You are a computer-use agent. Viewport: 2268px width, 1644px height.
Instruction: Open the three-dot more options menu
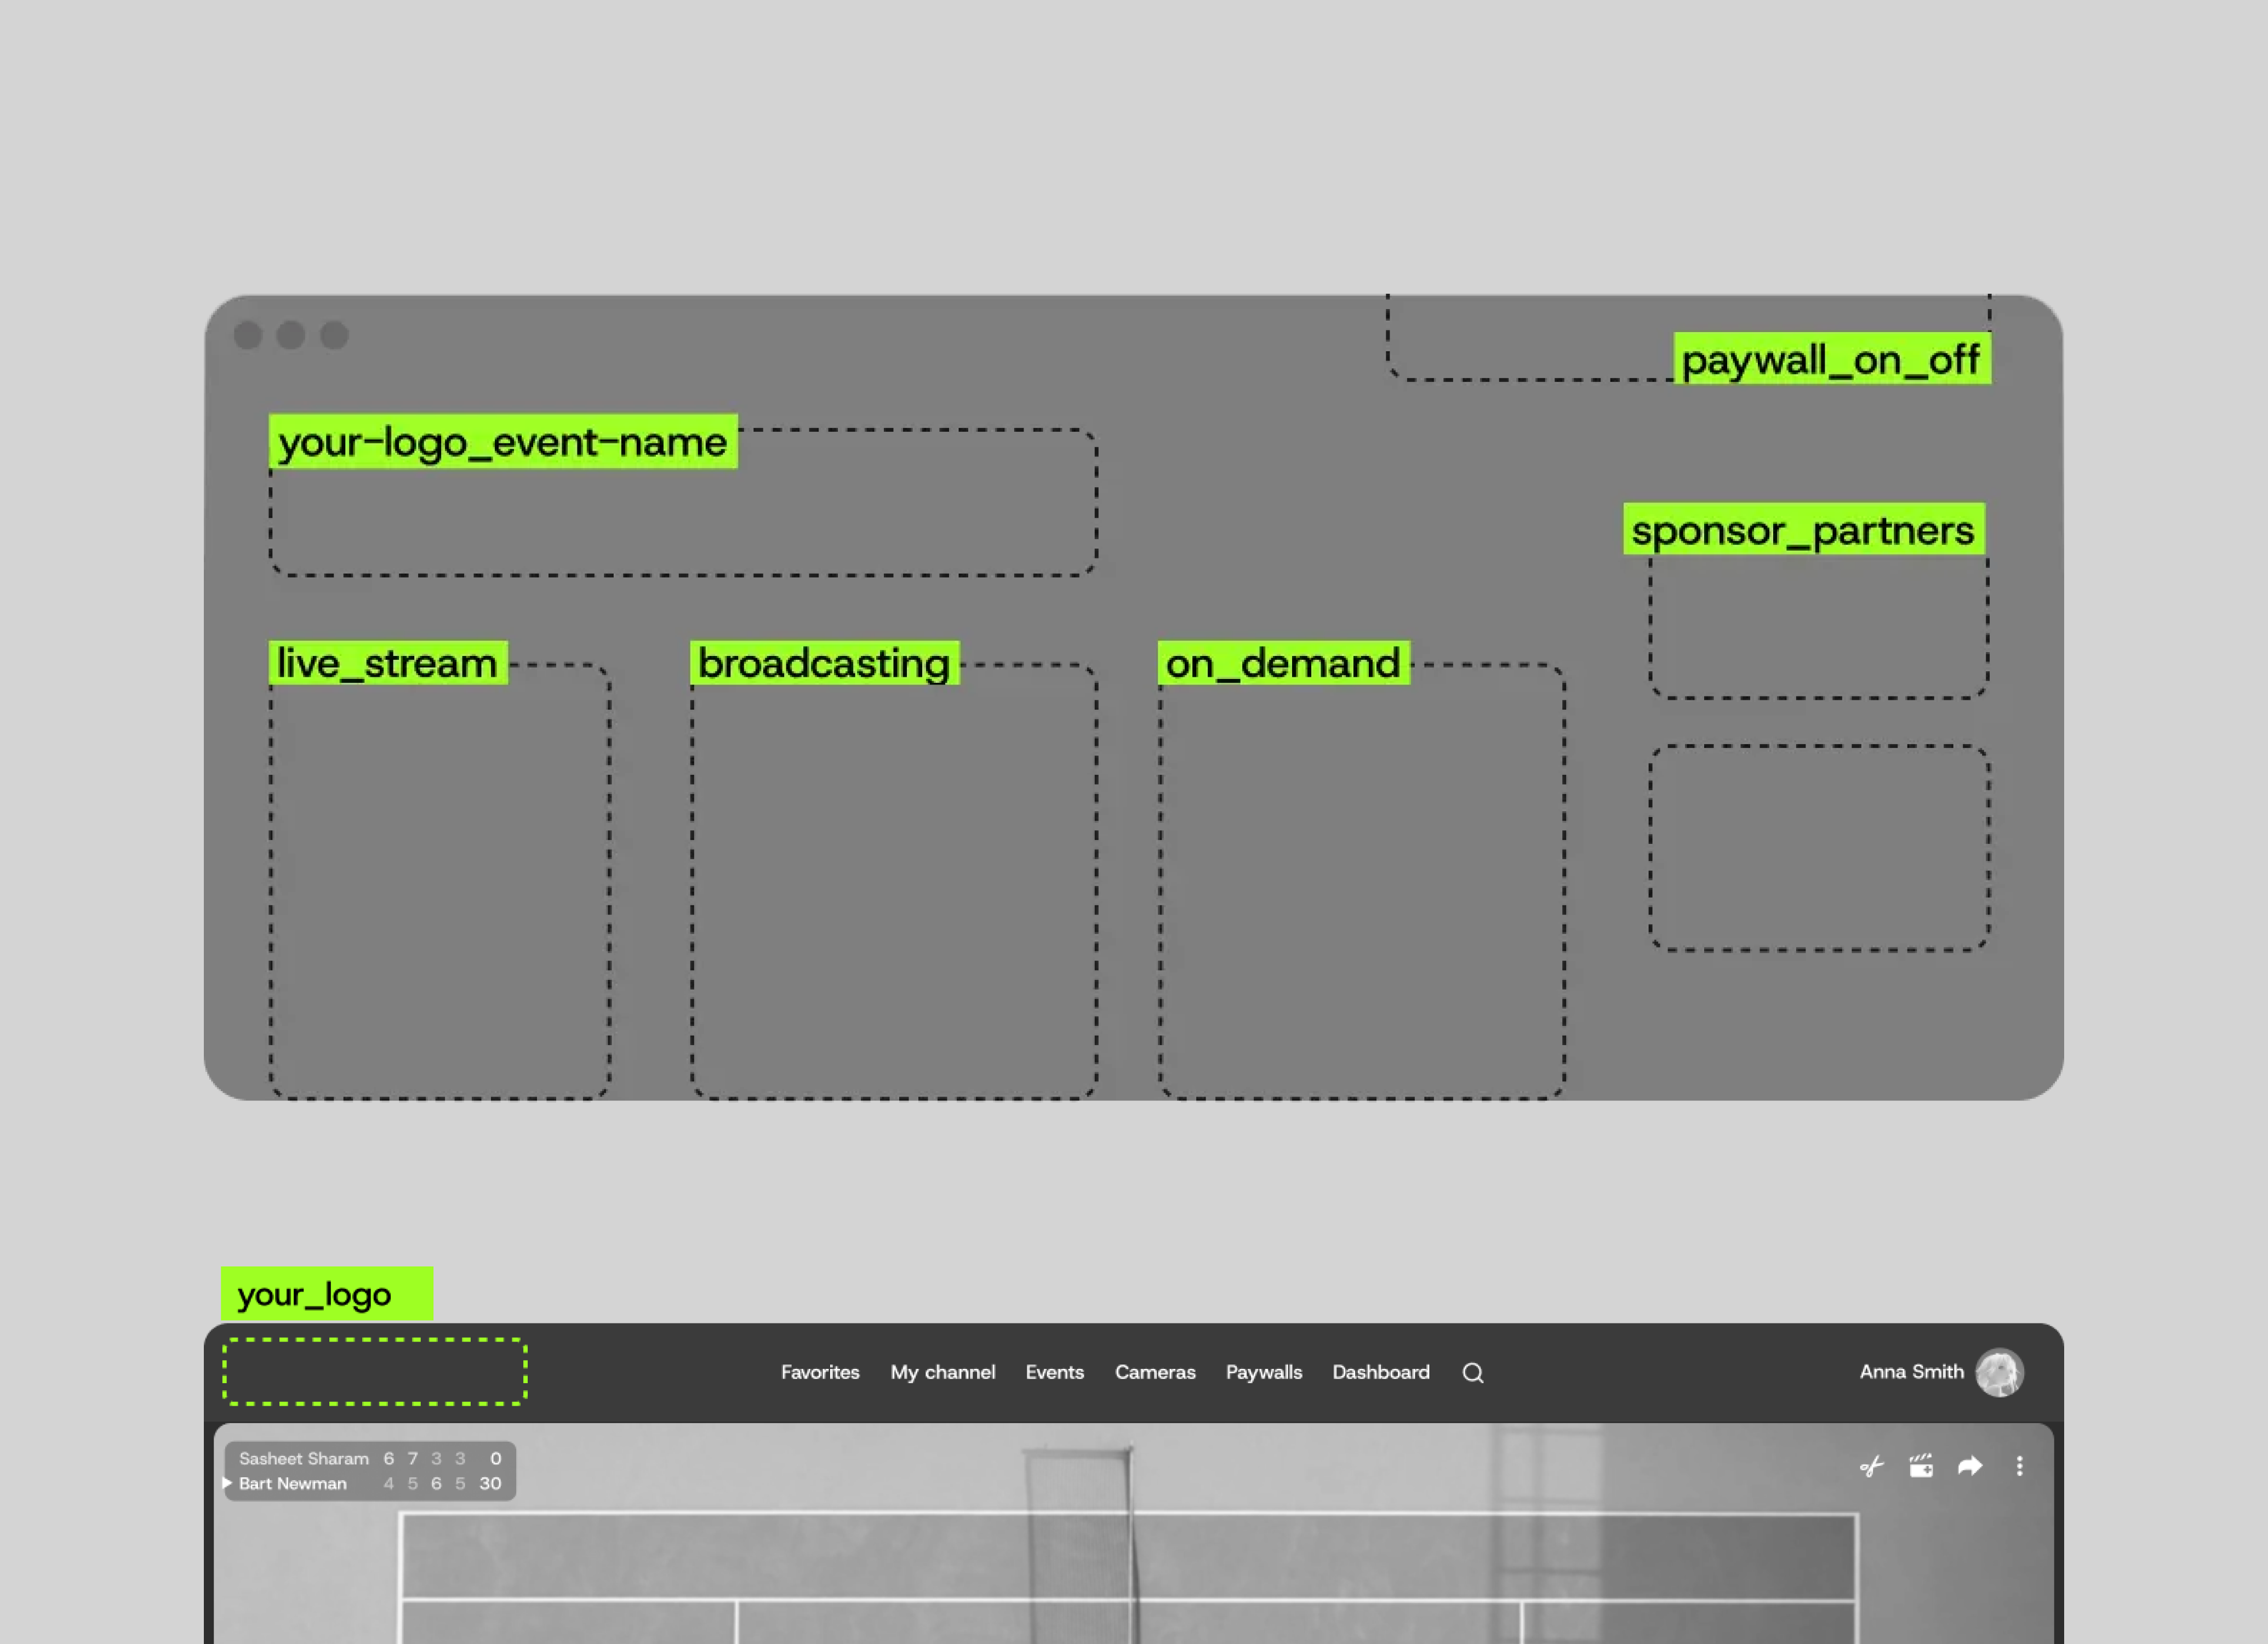pos(2019,1466)
